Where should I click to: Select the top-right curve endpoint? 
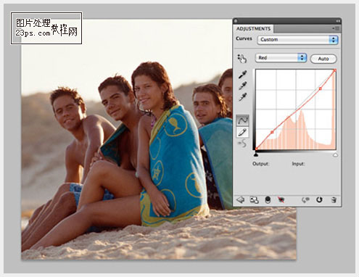(335, 70)
